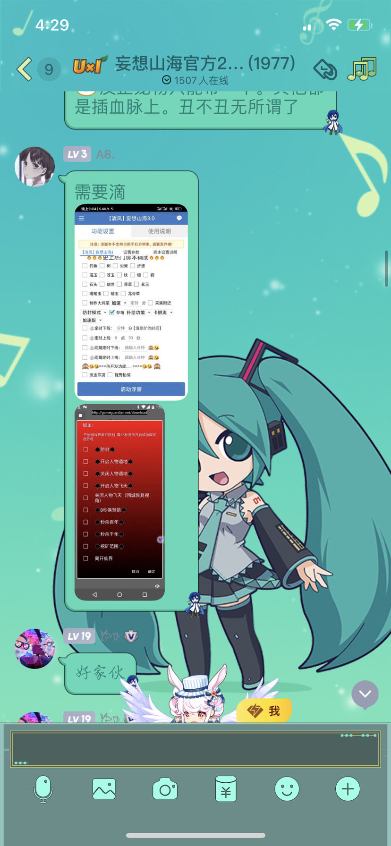Viewport: 391px width, 846px height.
Task: Open the photo gallery picker icon
Action: tap(104, 788)
